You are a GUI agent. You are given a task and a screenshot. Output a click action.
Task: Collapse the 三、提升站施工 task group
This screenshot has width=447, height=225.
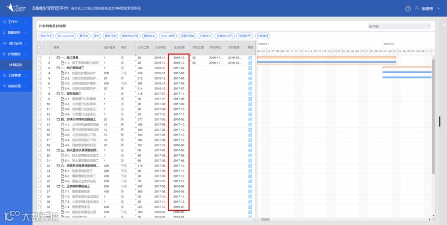click(54, 93)
